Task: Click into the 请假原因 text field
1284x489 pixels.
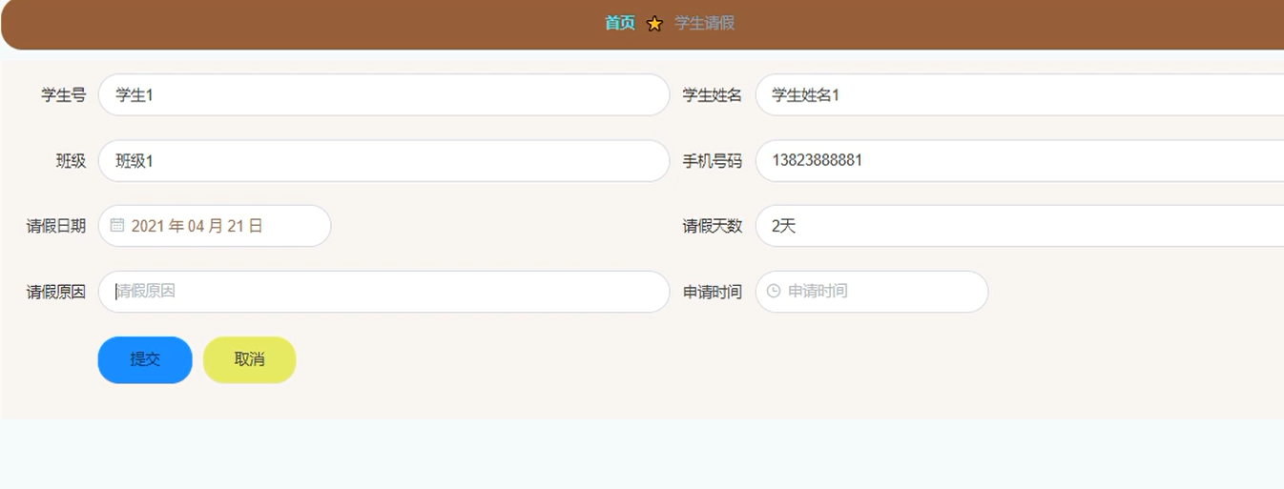Action: pos(384,292)
